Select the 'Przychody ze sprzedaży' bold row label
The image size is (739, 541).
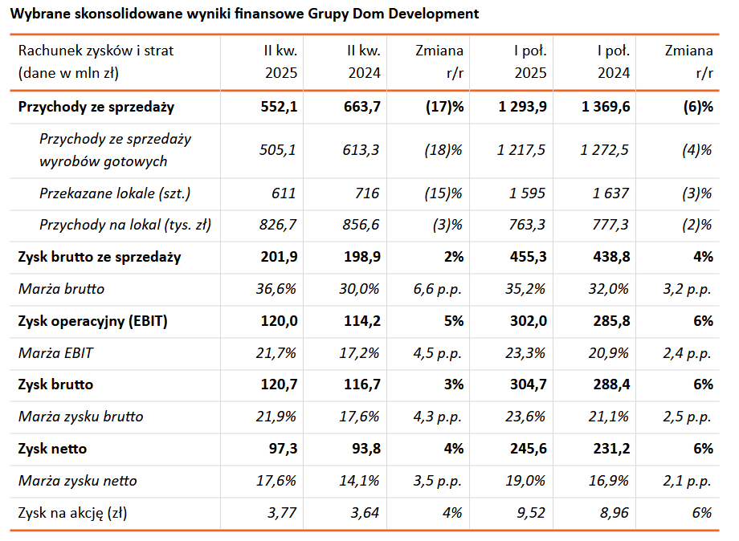96,107
